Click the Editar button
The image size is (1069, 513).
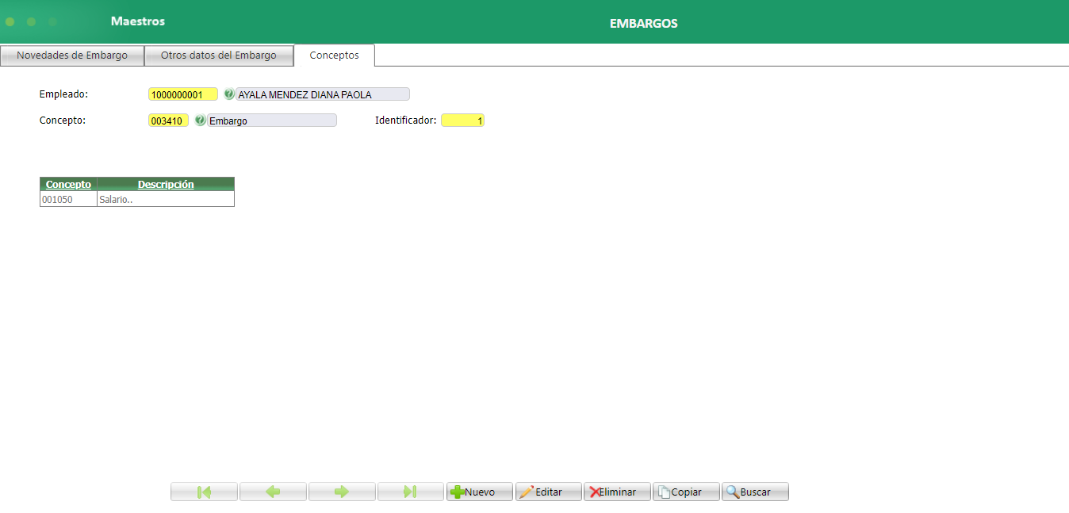[549, 492]
